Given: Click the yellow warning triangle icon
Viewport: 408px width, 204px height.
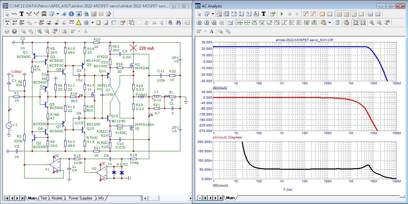Looking at the screenshot, I should point(78,23).
